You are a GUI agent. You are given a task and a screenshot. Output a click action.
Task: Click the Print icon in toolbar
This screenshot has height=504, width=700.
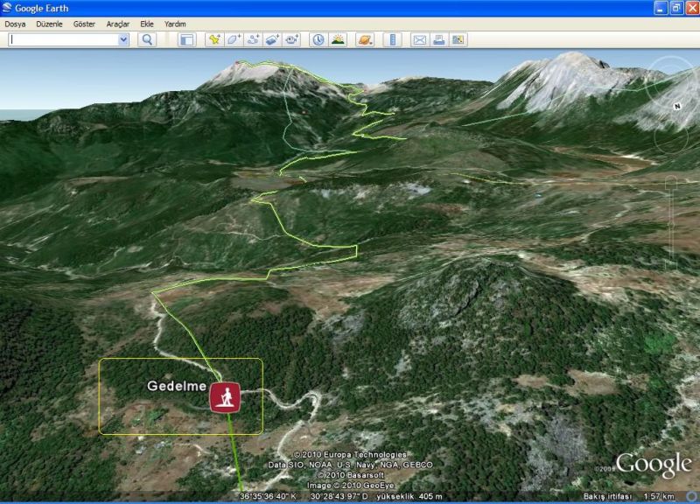point(438,39)
